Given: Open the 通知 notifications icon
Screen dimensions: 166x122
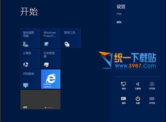Looking at the screenshot, I should point(124,100).
